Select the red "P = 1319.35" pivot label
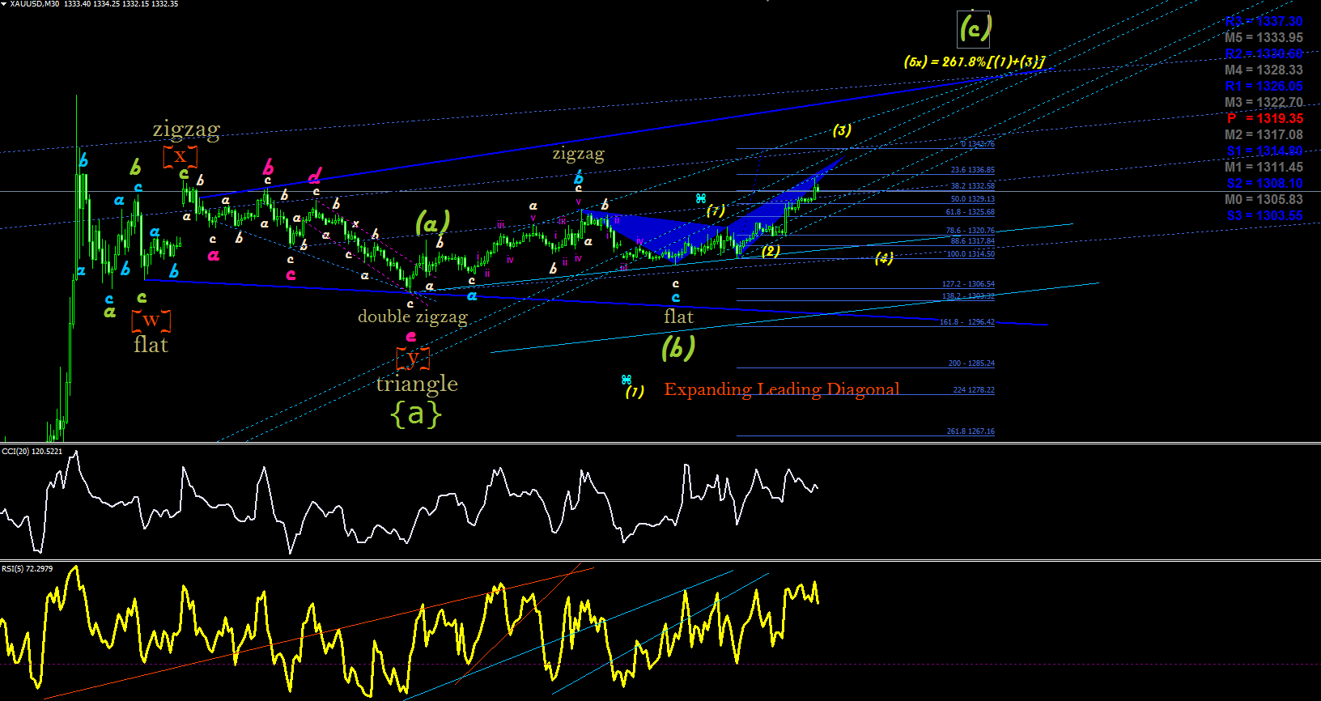1321x701 pixels. pos(1265,118)
